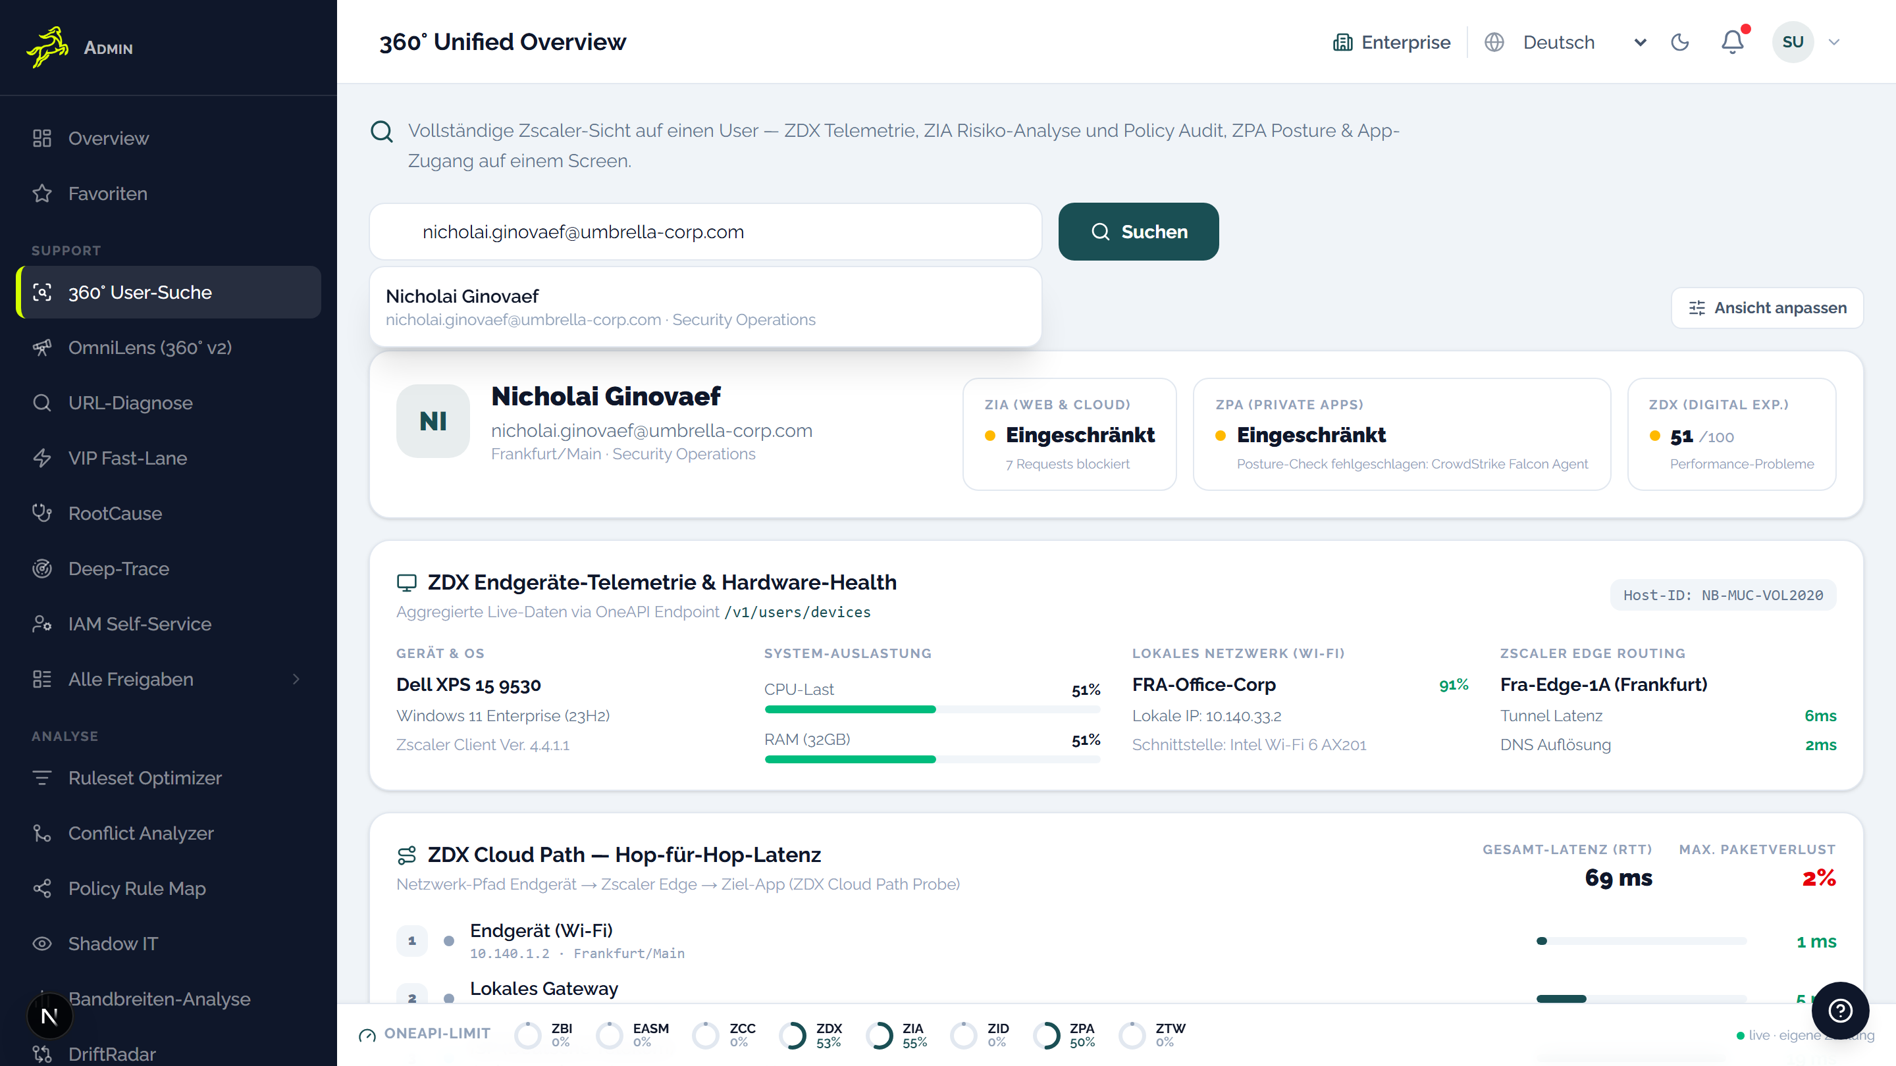The width and height of the screenshot is (1896, 1066).
Task: Click the OmniLens telescope icon
Action: (42, 347)
